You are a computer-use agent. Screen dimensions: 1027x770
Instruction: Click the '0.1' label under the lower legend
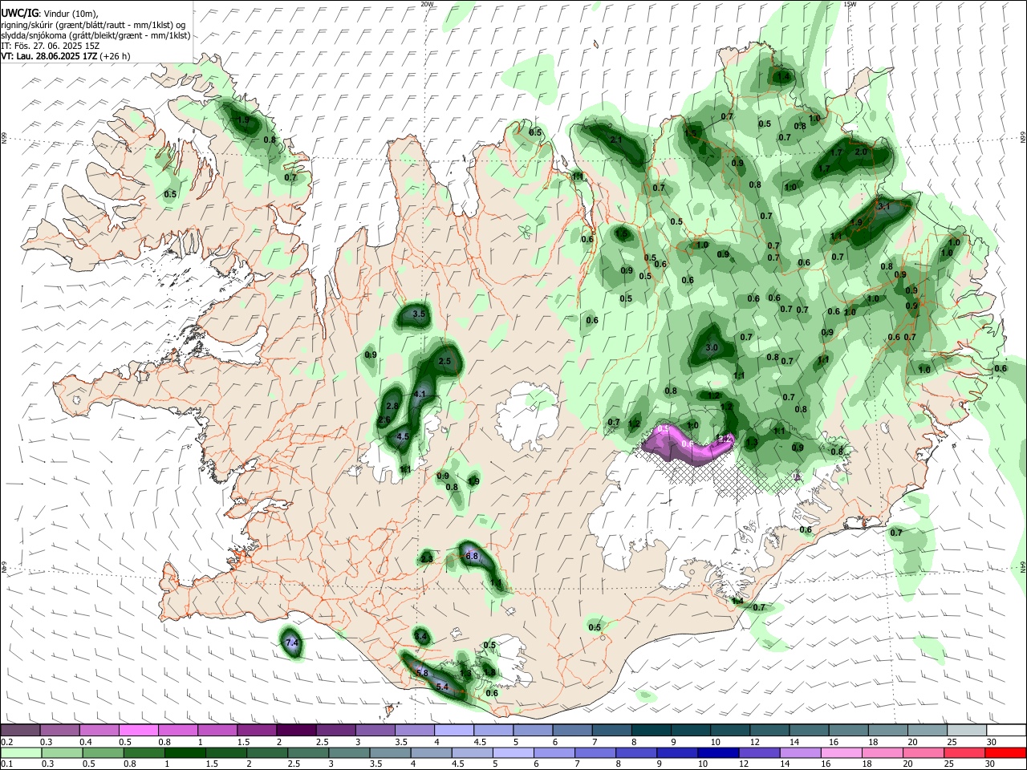point(6,764)
